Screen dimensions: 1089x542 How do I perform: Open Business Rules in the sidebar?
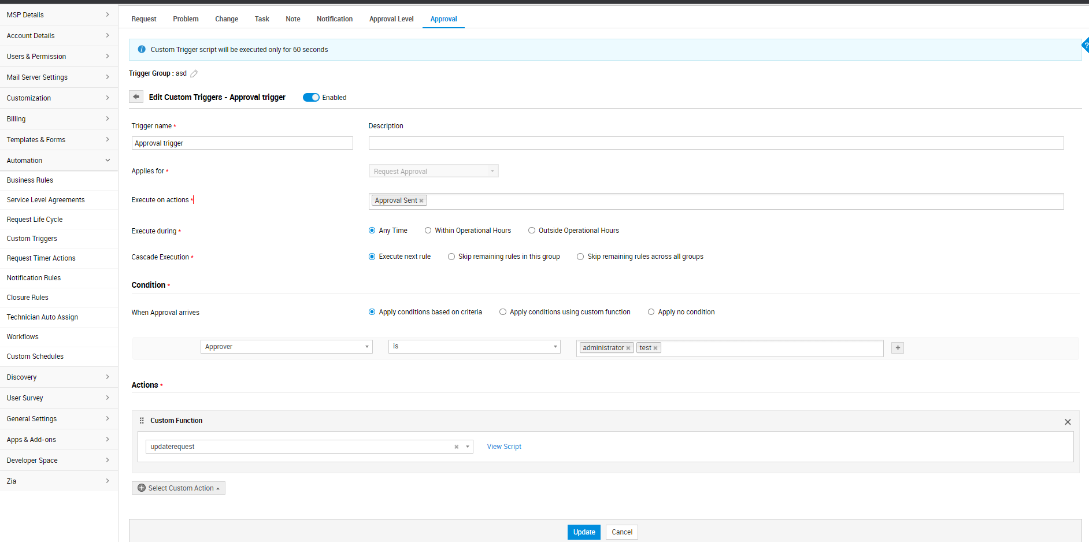tap(30, 180)
